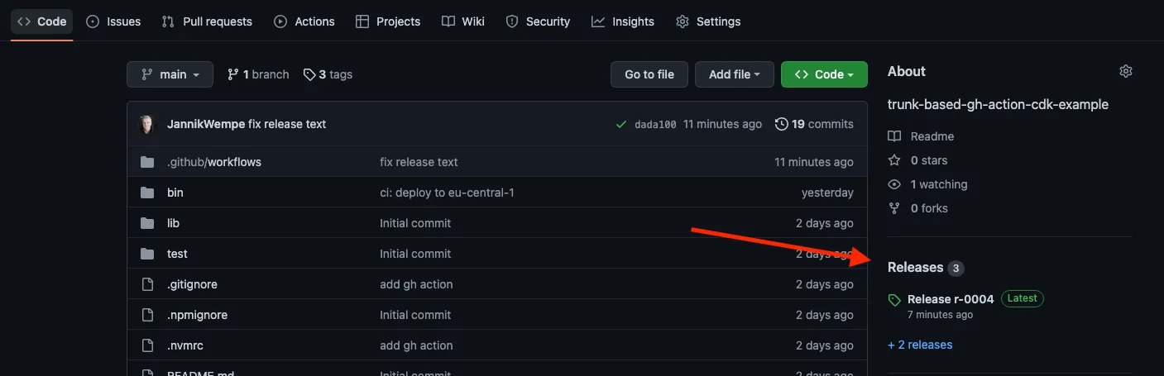The width and height of the screenshot is (1164, 376).
Task: Click the dada100 commit hash
Action: pos(655,125)
